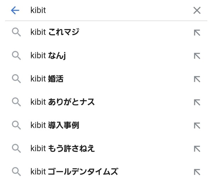Click the kibit search input field
Viewport: 212px width, 188px height.
tap(108, 10)
